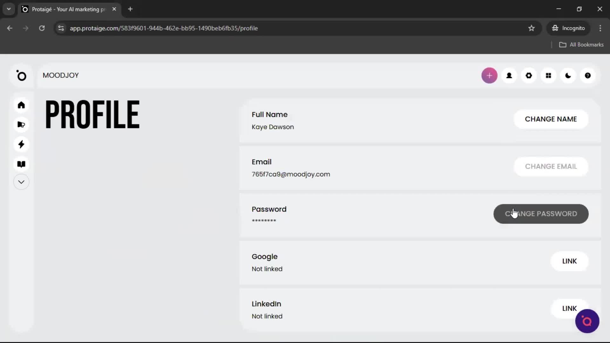Click the CHANGE NAME button
610x343 pixels.
(x=551, y=119)
